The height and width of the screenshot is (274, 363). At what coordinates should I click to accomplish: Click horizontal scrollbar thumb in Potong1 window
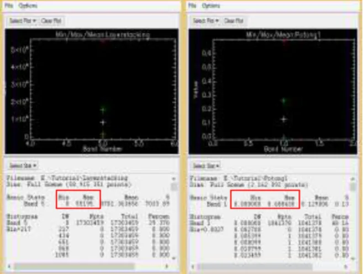255,267
